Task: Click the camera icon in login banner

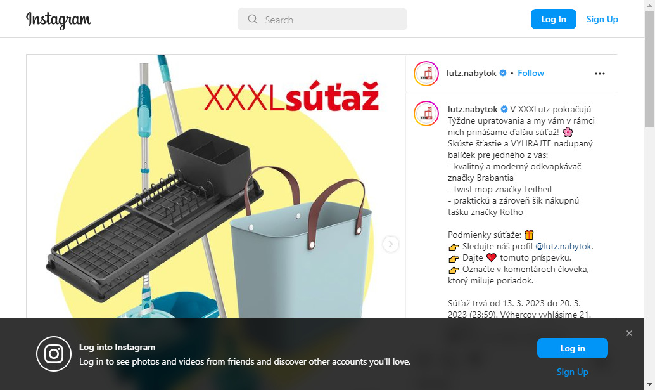Action: click(54, 354)
